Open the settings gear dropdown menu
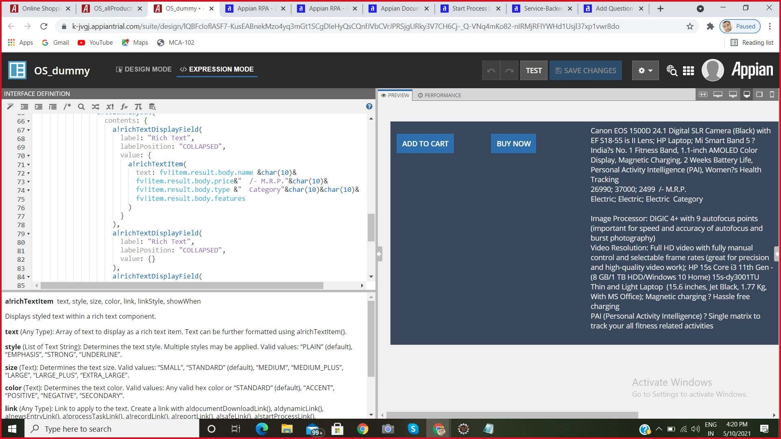 coord(645,70)
